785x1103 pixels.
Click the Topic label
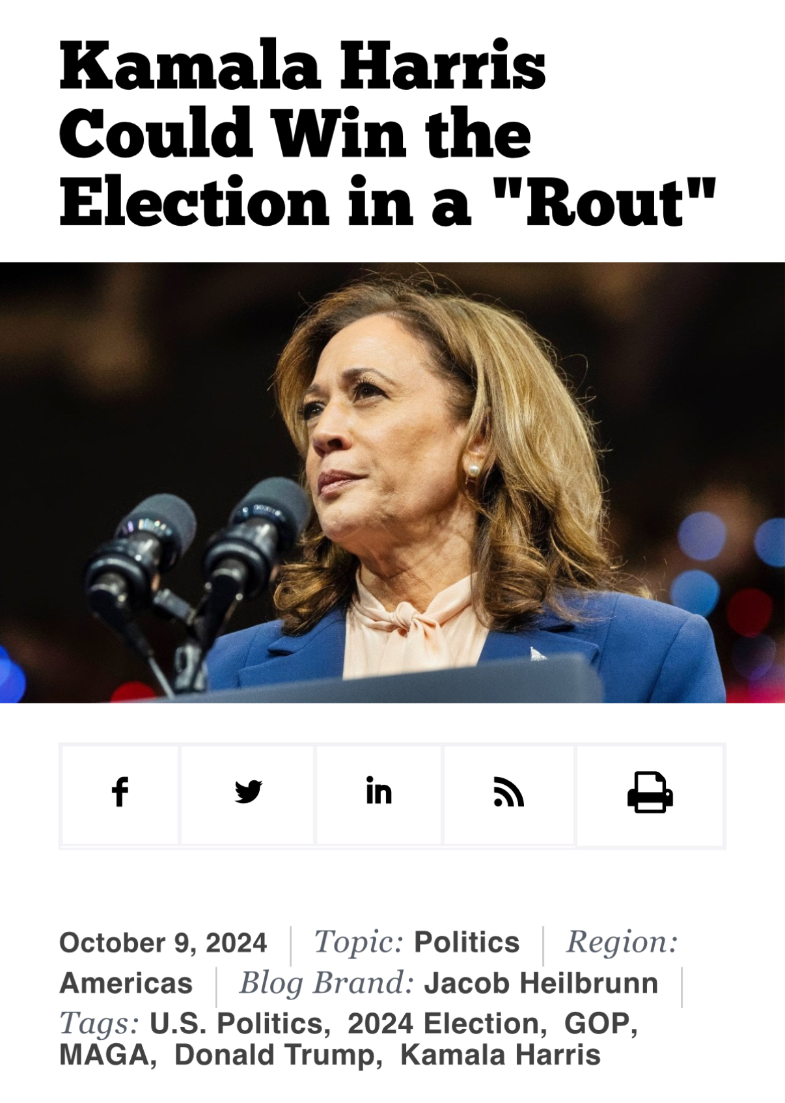point(359,942)
